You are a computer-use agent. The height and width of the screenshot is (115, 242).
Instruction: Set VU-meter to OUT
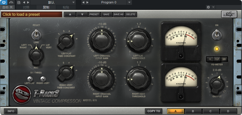217,59
